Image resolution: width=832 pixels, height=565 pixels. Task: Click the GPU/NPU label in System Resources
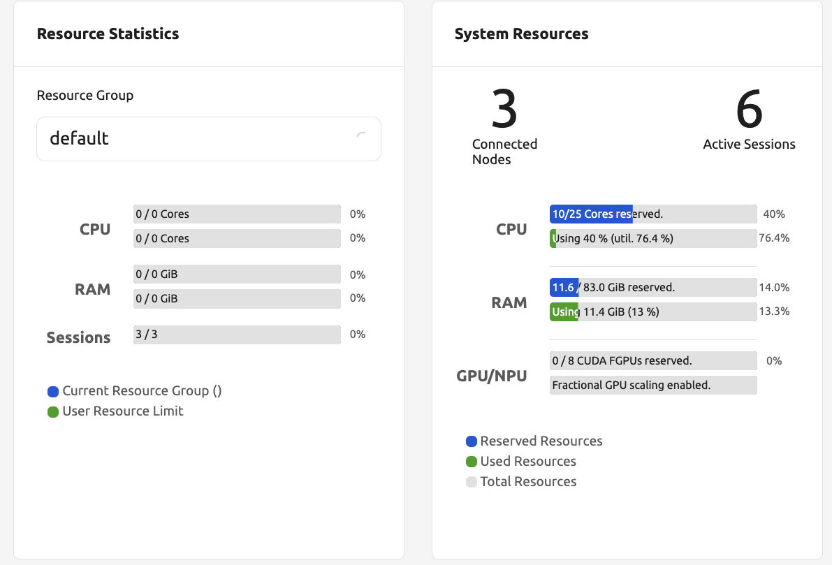tap(491, 376)
